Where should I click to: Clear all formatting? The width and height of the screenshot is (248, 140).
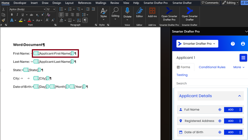pos(49,15)
